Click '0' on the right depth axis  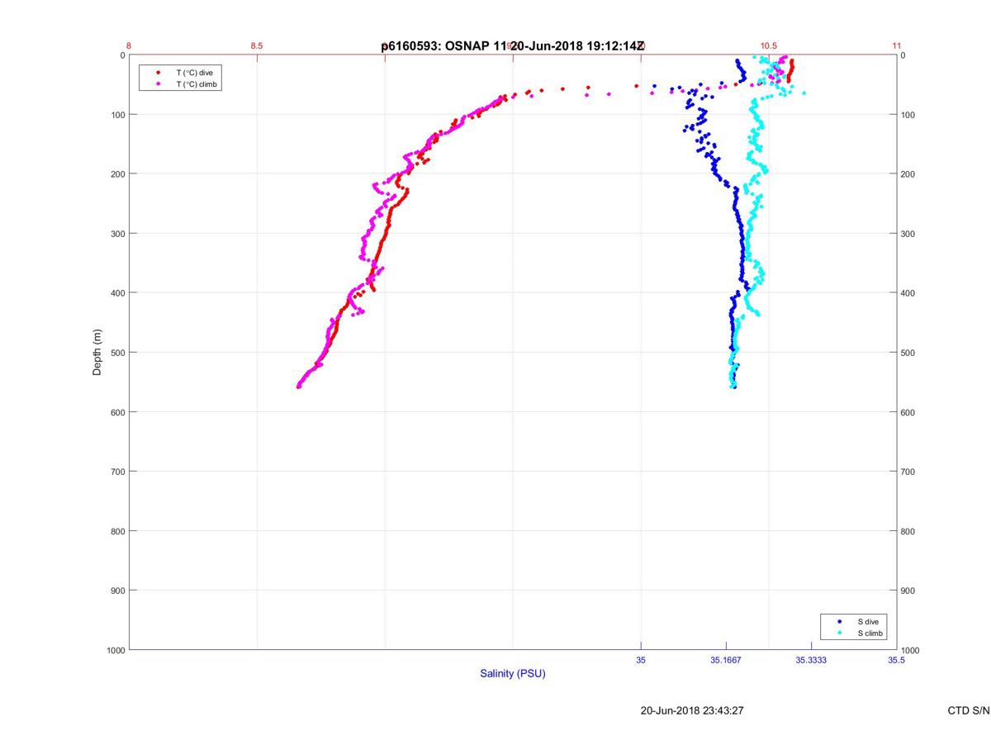tap(903, 55)
